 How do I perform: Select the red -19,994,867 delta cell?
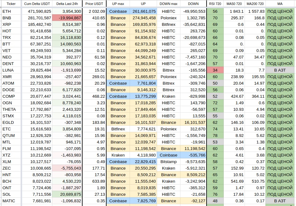67,18
